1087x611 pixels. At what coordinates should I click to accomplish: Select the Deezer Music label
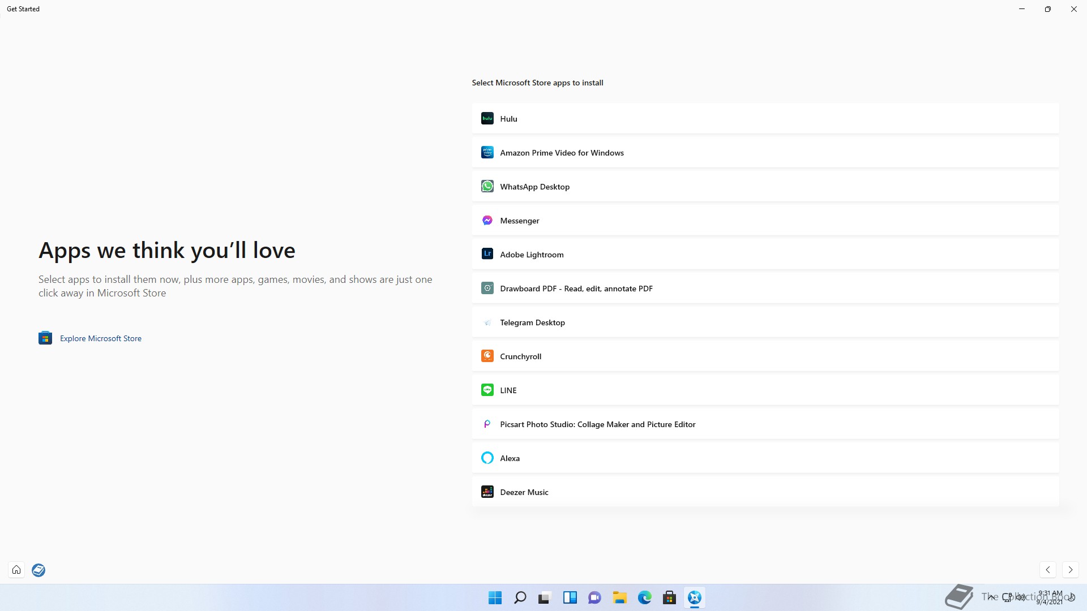coord(524,492)
